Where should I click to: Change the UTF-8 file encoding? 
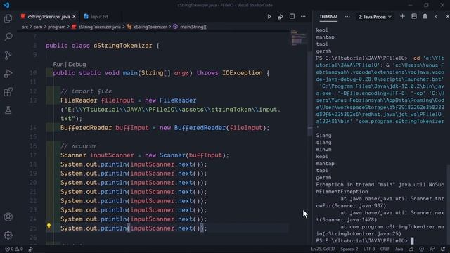pyautogui.click(x=369, y=249)
